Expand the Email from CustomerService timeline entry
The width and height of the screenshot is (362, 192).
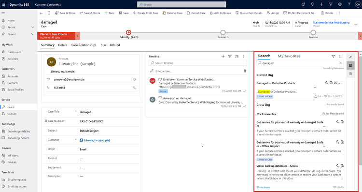point(244,91)
